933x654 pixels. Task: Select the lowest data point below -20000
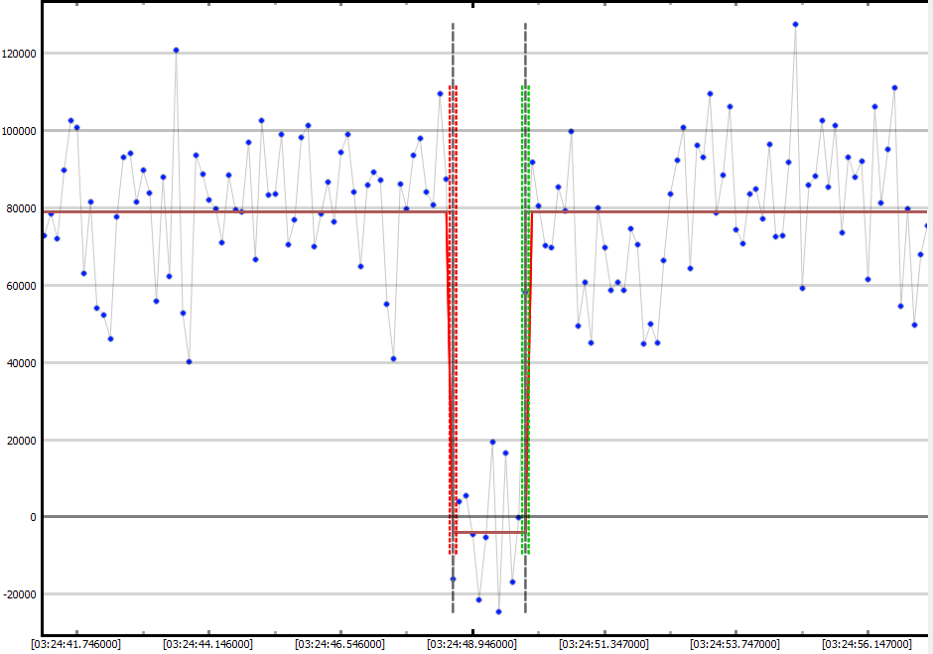(498, 611)
